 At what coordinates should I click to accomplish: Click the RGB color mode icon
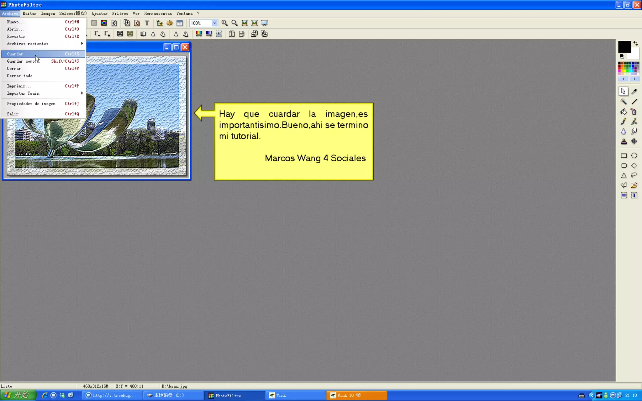coord(104,23)
